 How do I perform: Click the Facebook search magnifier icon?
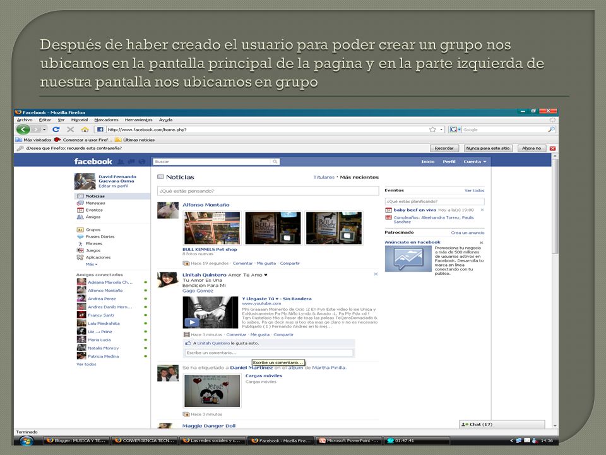point(275,162)
